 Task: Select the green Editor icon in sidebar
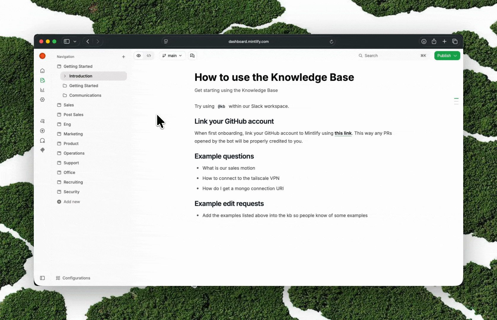pos(42,80)
